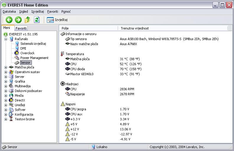
Task: Click the Testovi brzine hourglass icon
Action: tap(11, 119)
